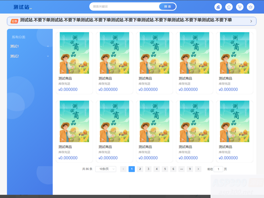Select 所有分类 in the sidebar

pyautogui.click(x=18, y=37)
